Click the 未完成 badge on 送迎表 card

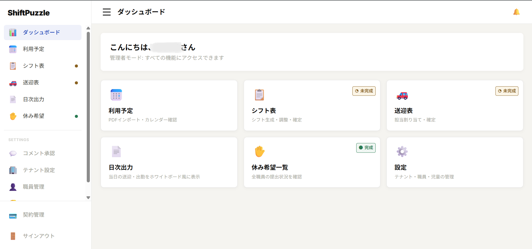(507, 91)
